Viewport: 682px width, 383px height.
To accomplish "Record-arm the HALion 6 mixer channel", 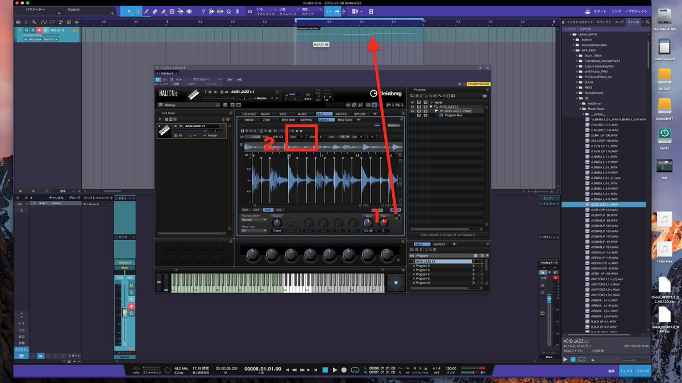I will (x=131, y=306).
